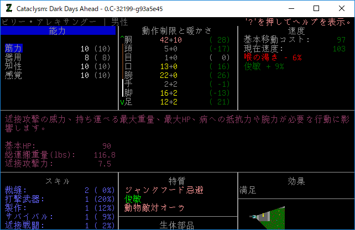Open the 特質 traits panel header
The height and width of the screenshot is (230, 355).
coord(177,181)
